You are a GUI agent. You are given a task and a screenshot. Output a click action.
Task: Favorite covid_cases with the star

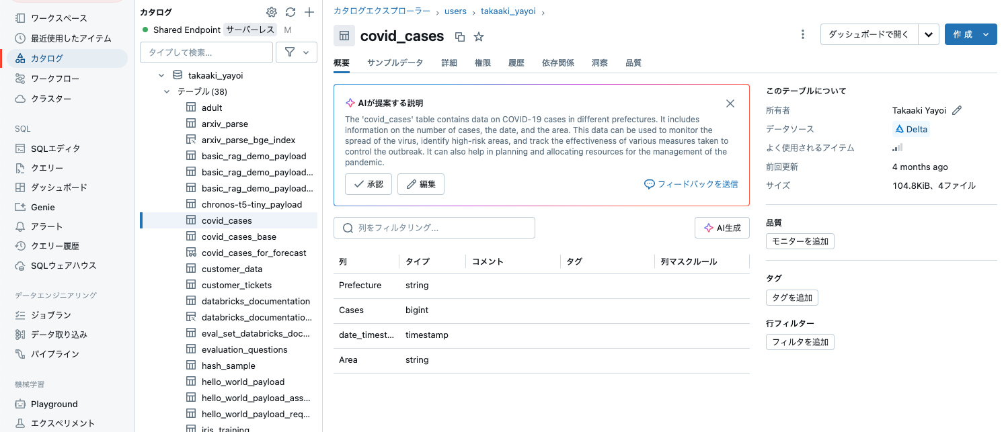coord(478,36)
